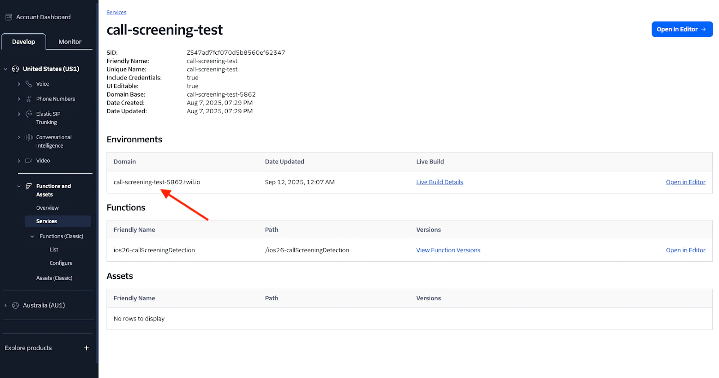Viewport: 719px width, 378px height.
Task: Click the Australia (AU1) globe icon
Action: click(15, 305)
